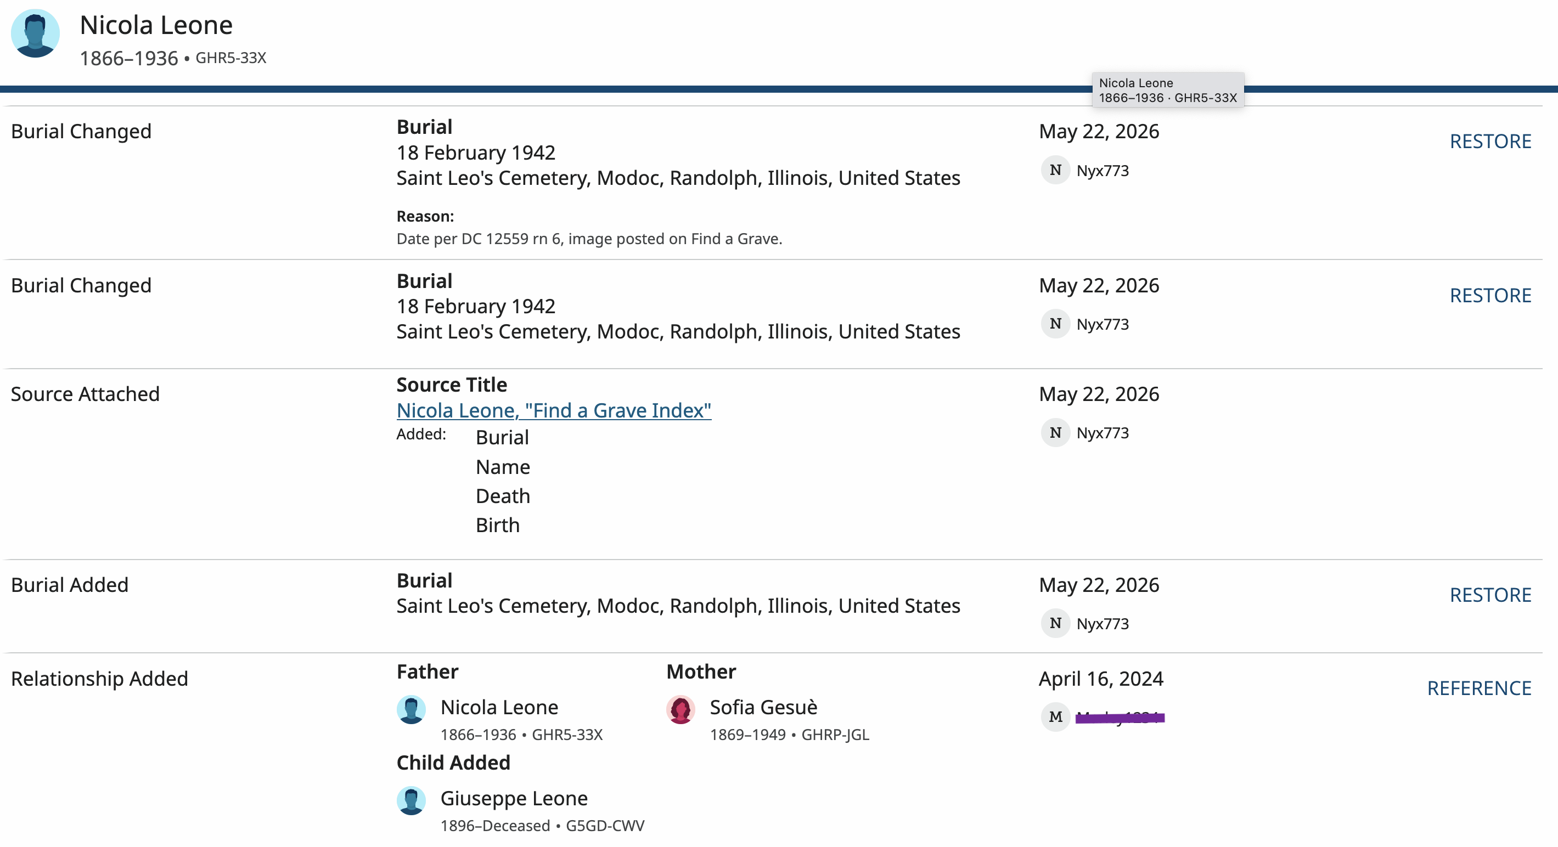Click the Father Nicola Leone portrait icon
The height and width of the screenshot is (847, 1558).
coord(411,709)
